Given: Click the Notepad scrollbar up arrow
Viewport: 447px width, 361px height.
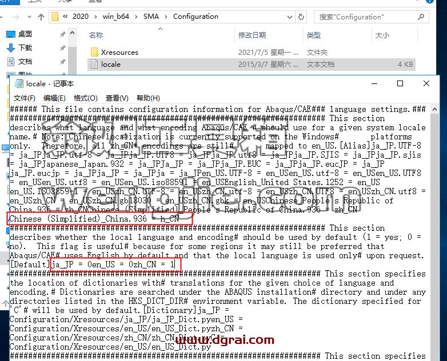Looking at the screenshot, I should tap(434, 109).
